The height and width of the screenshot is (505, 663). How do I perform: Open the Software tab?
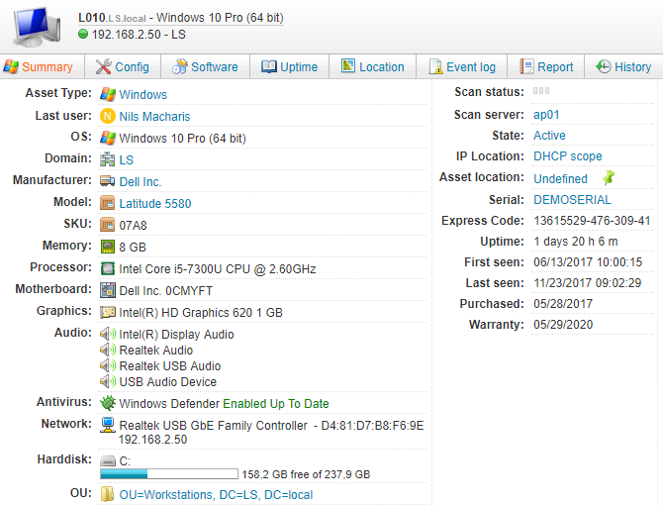(205, 66)
